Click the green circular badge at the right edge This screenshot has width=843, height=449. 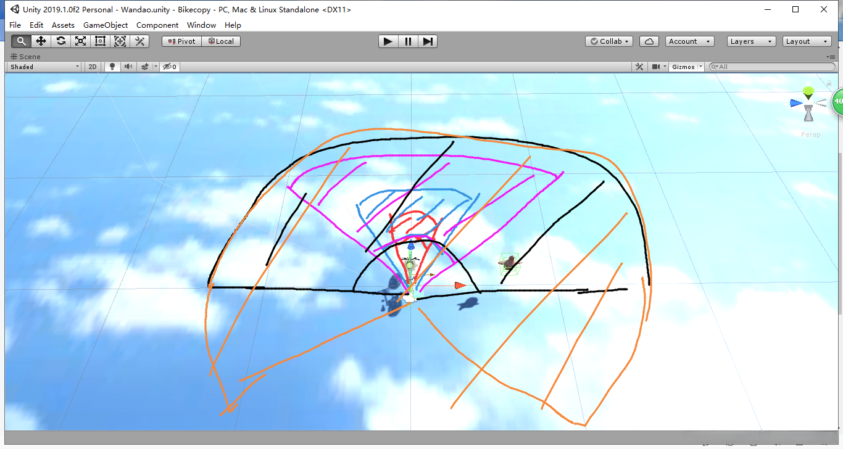pos(837,102)
